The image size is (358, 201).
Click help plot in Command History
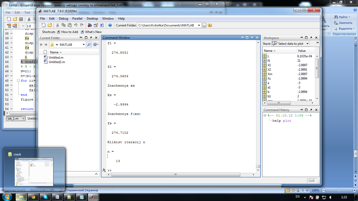click(282, 121)
